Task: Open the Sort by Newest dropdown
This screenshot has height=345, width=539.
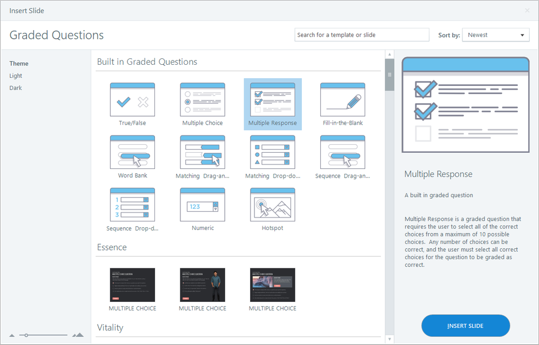Action: click(x=496, y=35)
